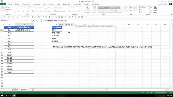Toggle Italic formatting
This screenshot has height=97, width=173.
coord(21,11)
